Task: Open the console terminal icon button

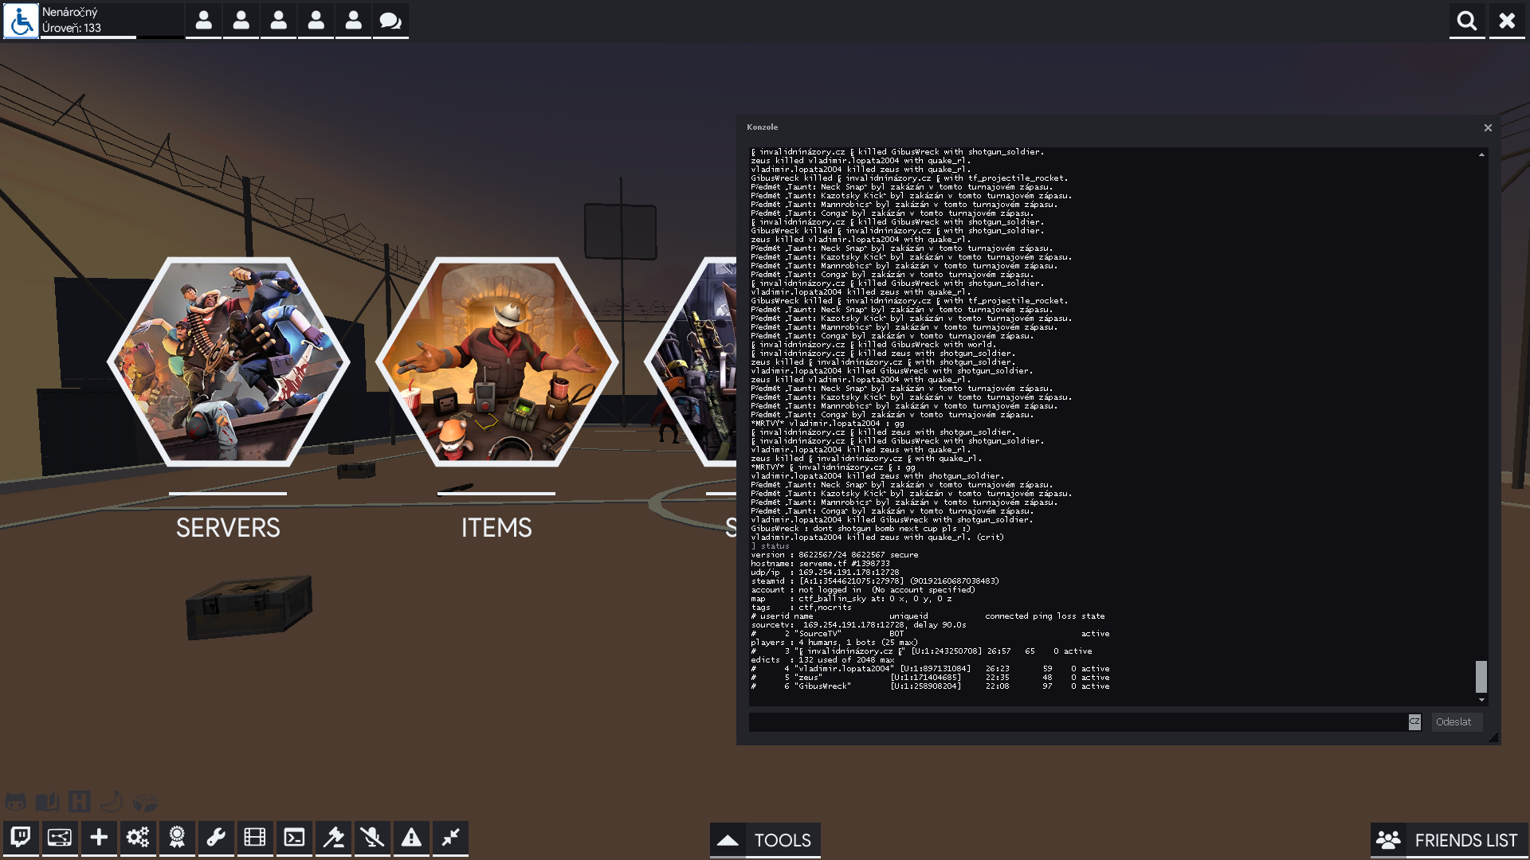Action: [294, 838]
